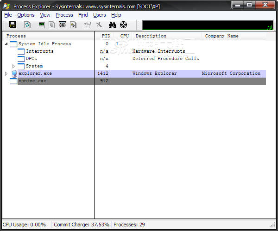Click the Kill Process X icon
The width and height of the screenshot is (278, 231).
tap(99, 25)
